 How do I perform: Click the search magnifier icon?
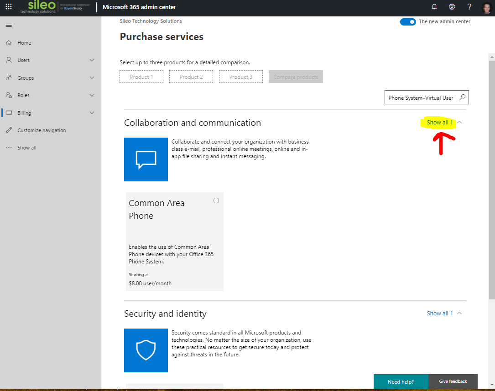[462, 97]
